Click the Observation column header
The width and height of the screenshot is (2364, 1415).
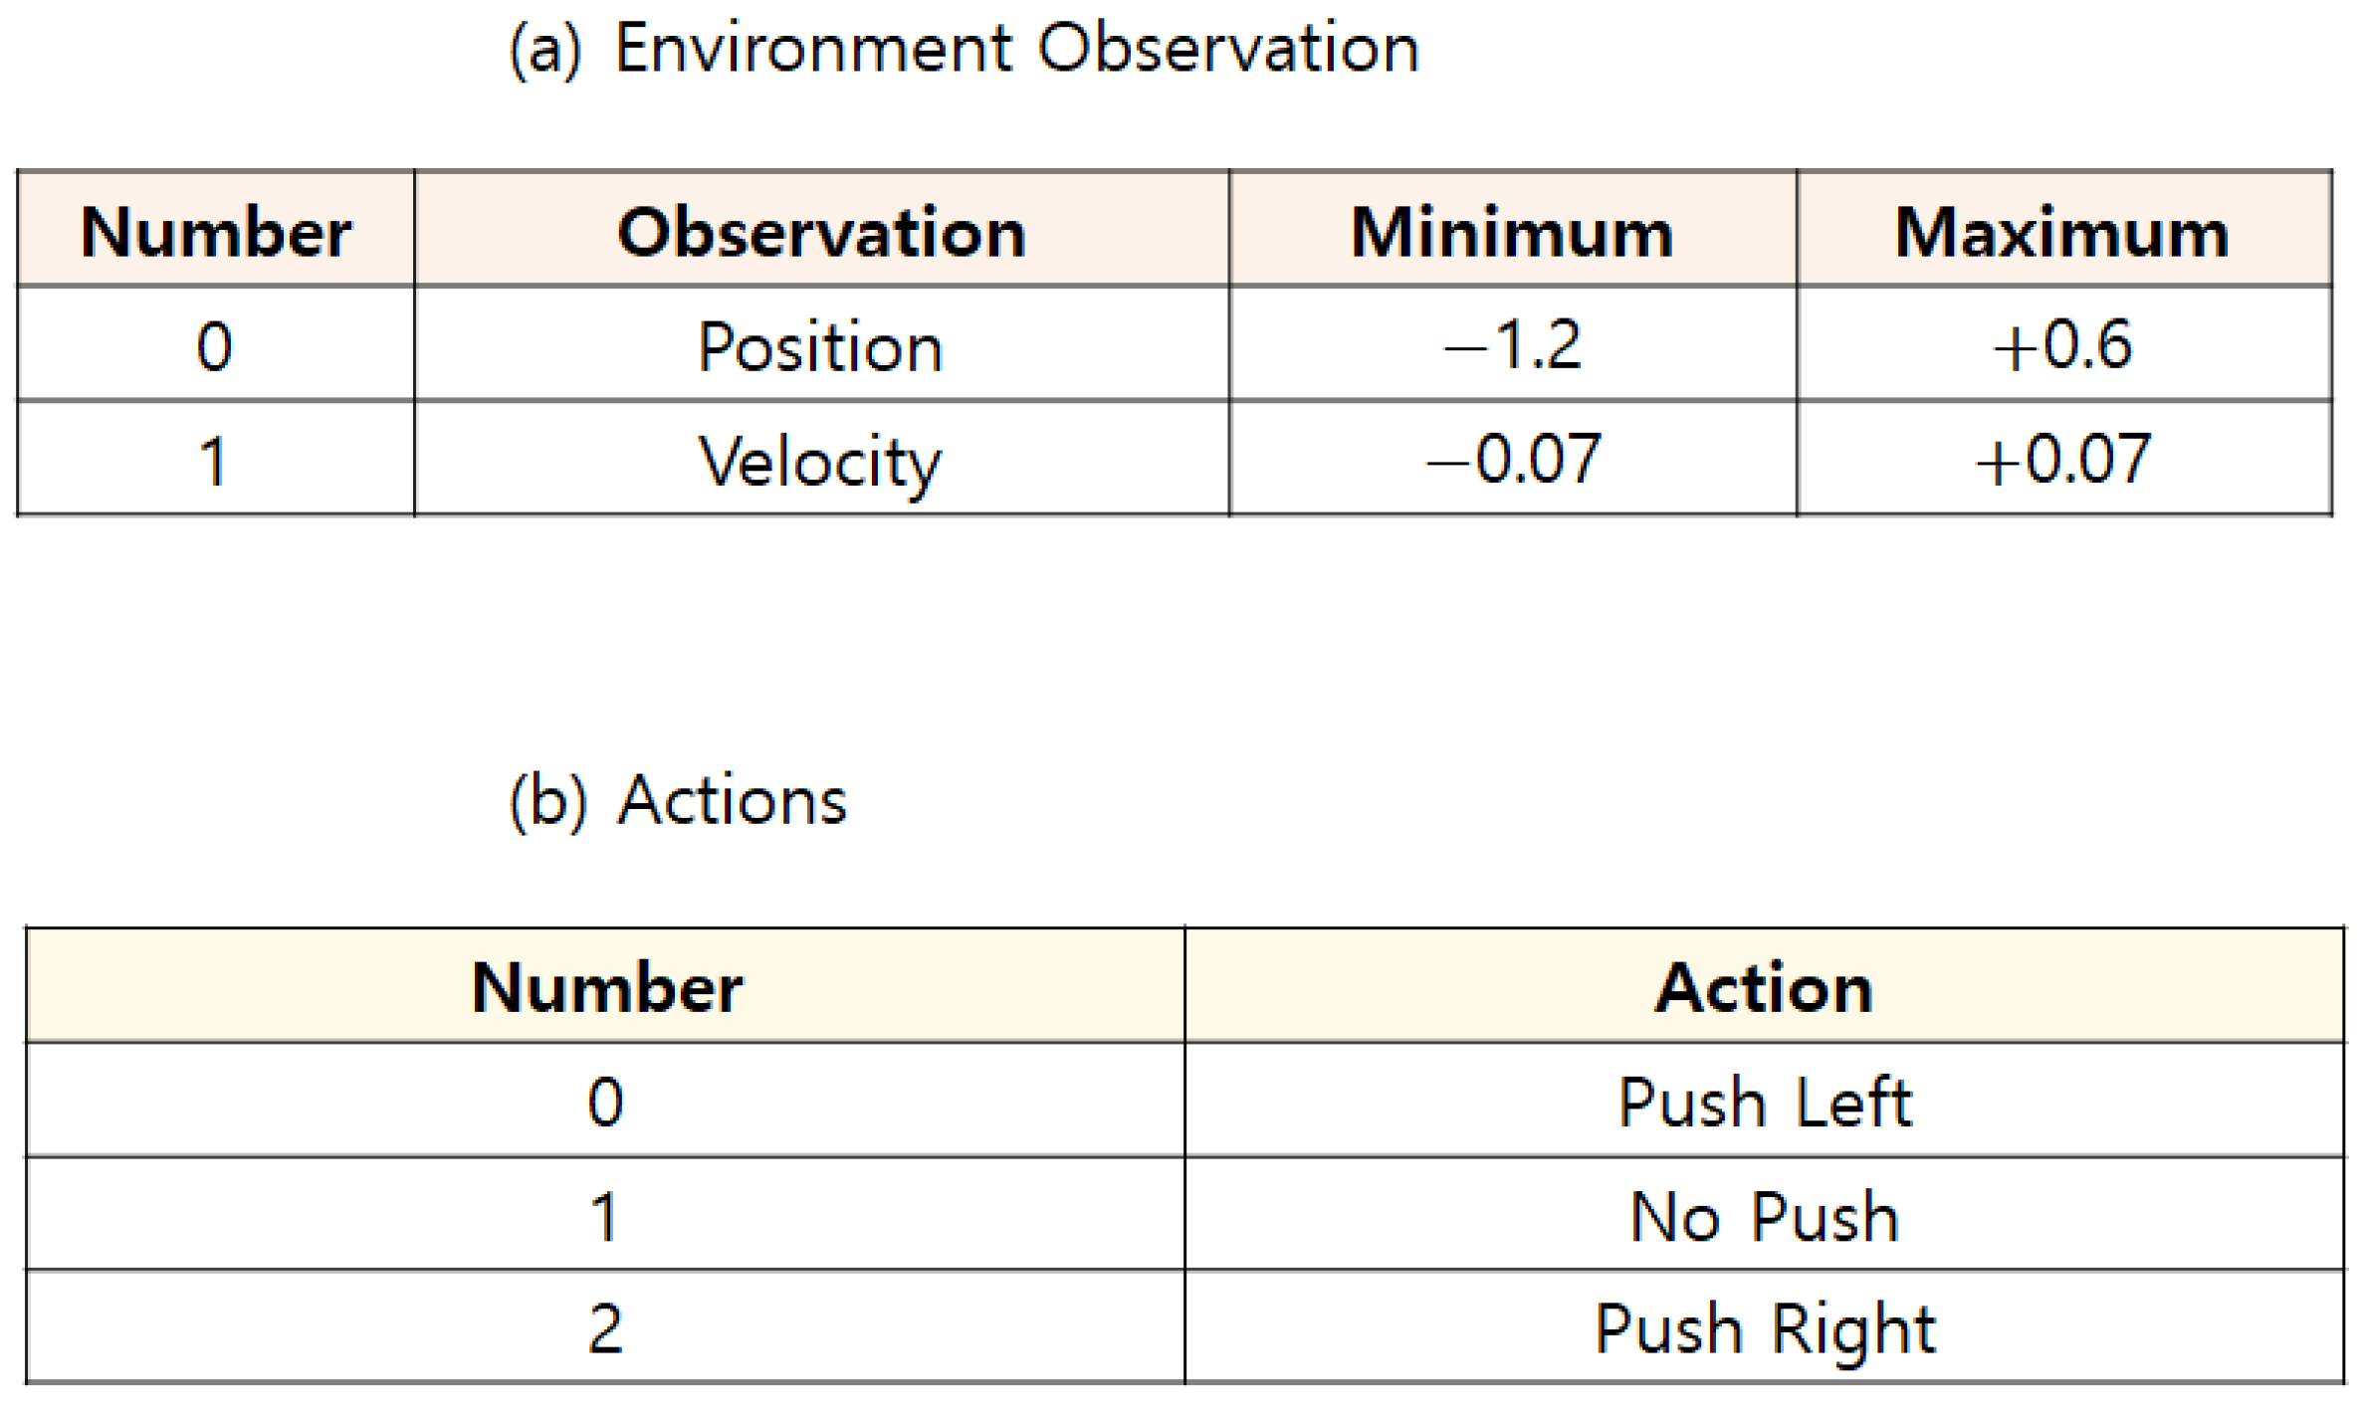point(821,233)
